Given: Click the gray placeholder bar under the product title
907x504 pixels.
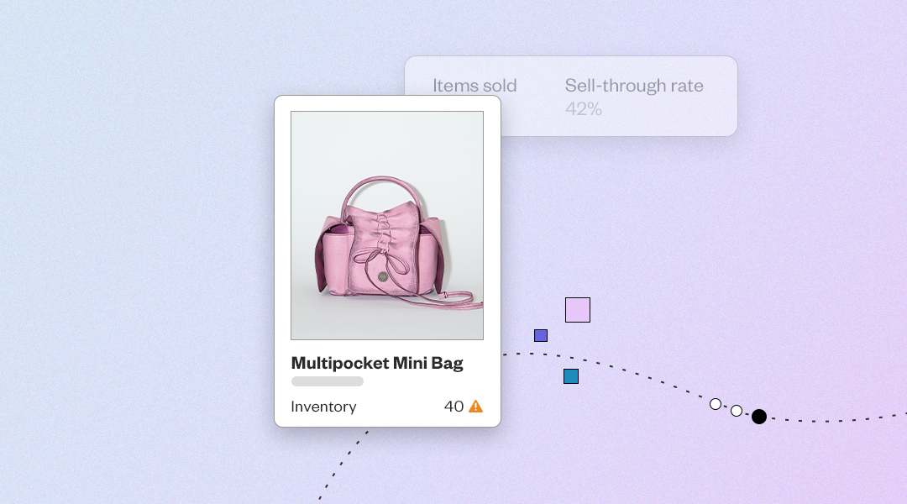Looking at the screenshot, I should tap(328, 381).
